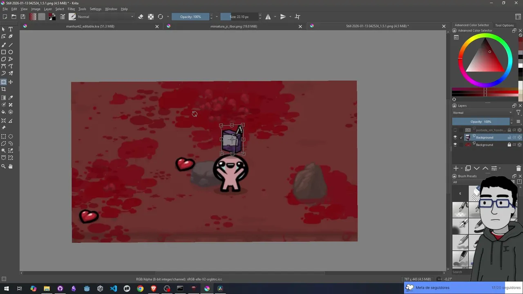This screenshot has height=294, width=523.
Task: Move layer down with the chevron arrow
Action: 476,168
